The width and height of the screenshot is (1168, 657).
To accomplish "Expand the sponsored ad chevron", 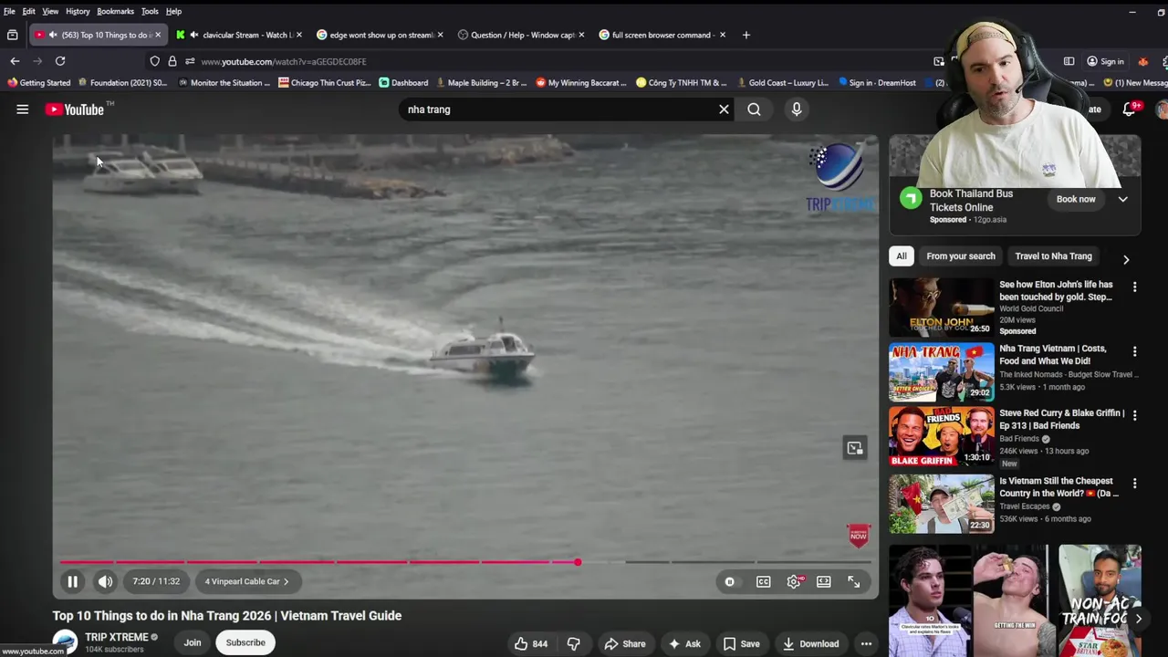I will (1123, 199).
